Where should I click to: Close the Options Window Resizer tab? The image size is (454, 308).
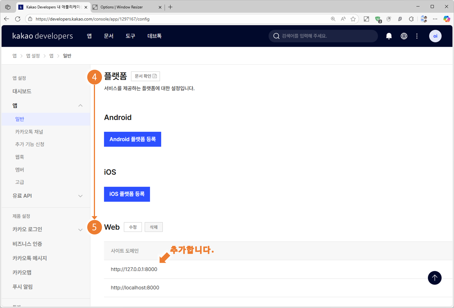pos(160,7)
